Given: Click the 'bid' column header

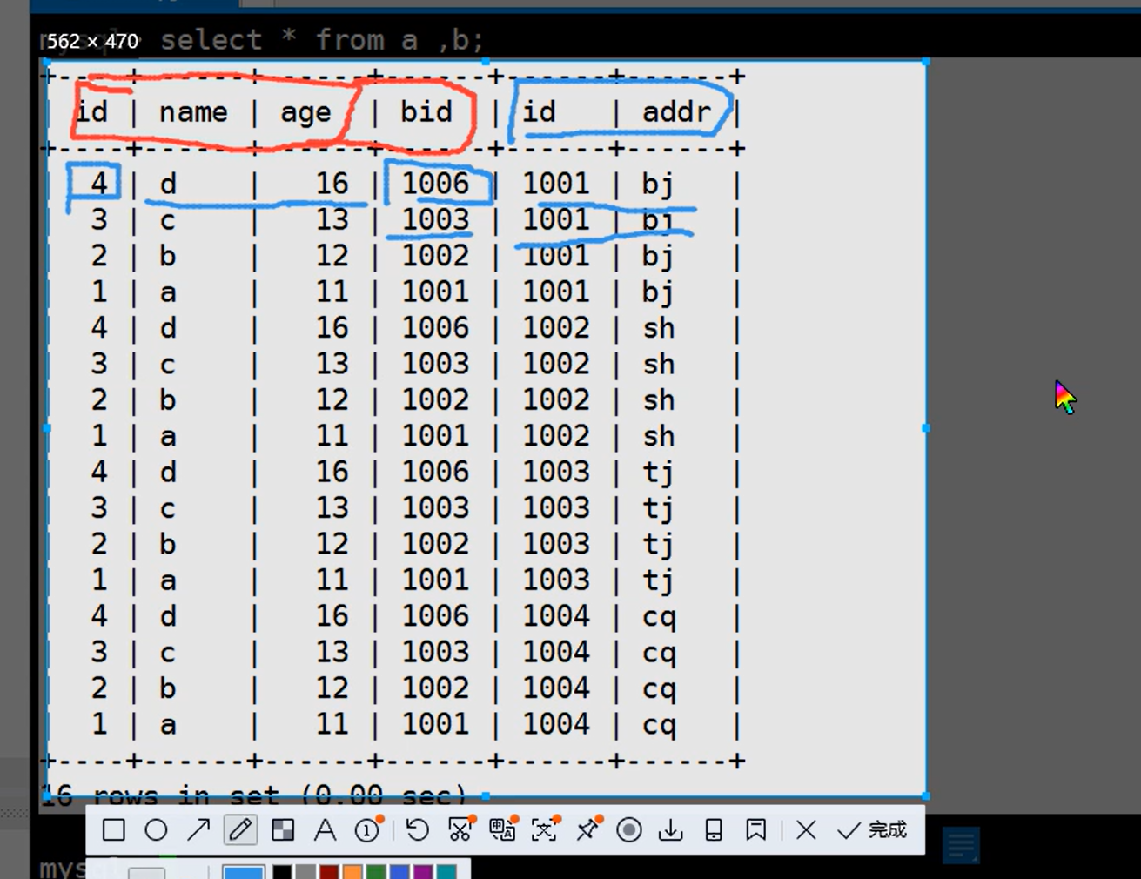Looking at the screenshot, I should coord(426,111).
